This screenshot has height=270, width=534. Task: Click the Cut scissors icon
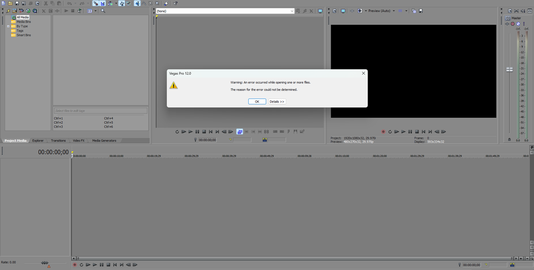click(45, 3)
